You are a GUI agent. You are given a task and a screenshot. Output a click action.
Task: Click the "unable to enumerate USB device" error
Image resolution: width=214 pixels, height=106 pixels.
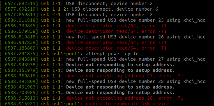128,103
